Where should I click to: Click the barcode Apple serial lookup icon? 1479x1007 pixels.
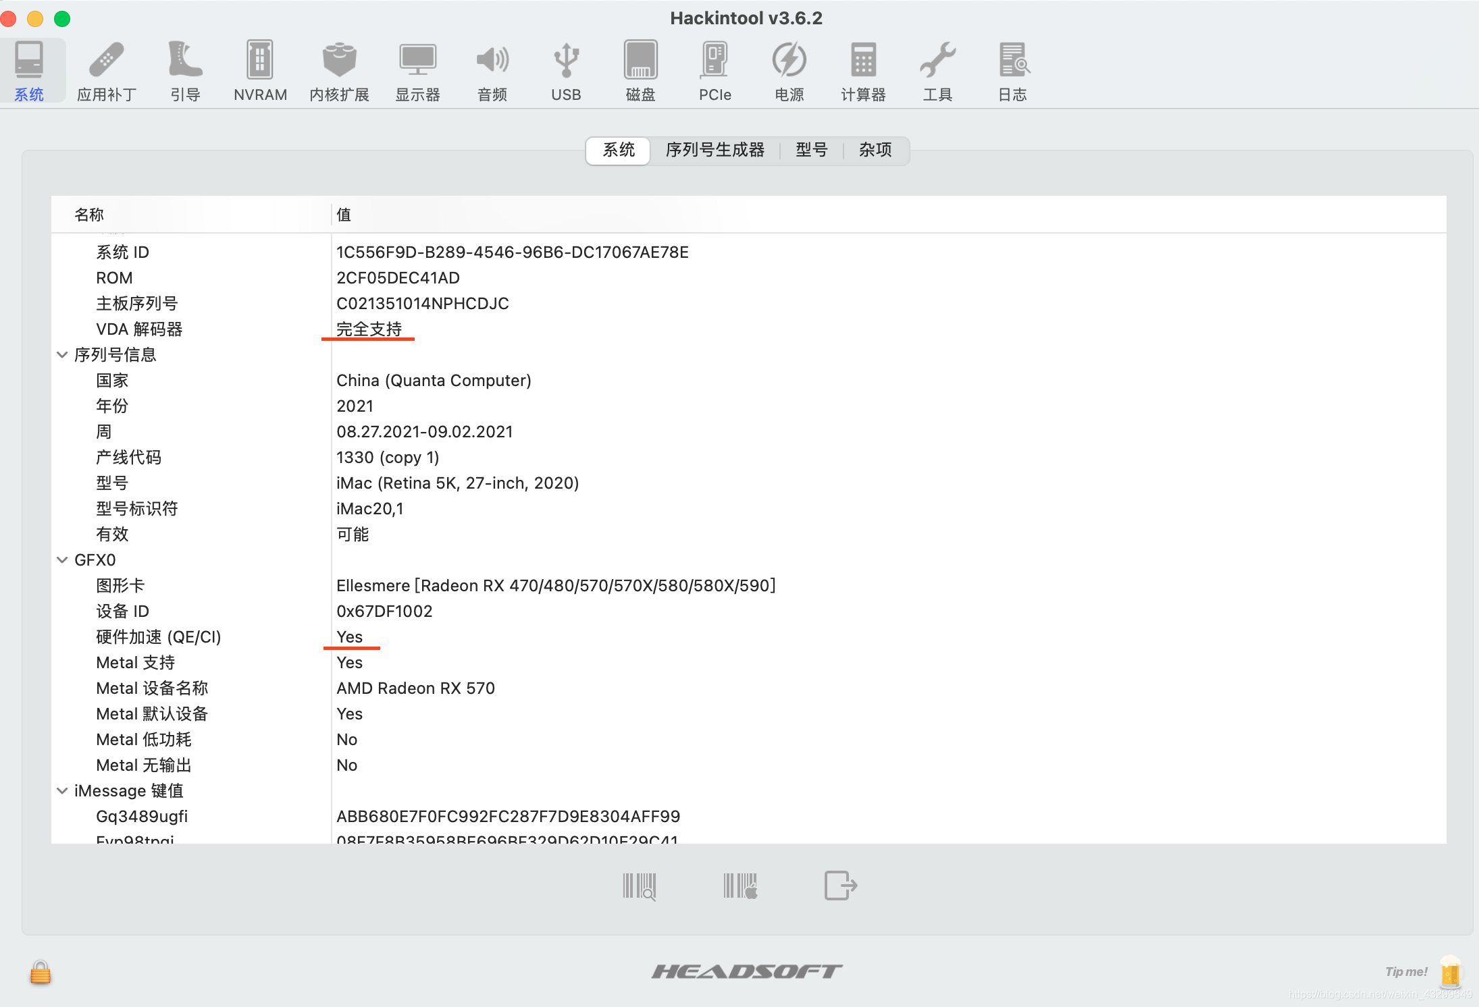point(740,886)
